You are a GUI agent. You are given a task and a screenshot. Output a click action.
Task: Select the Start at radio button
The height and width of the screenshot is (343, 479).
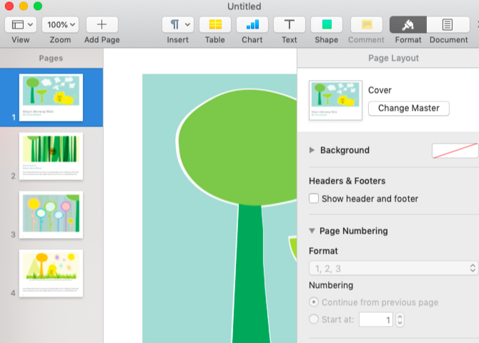click(314, 320)
